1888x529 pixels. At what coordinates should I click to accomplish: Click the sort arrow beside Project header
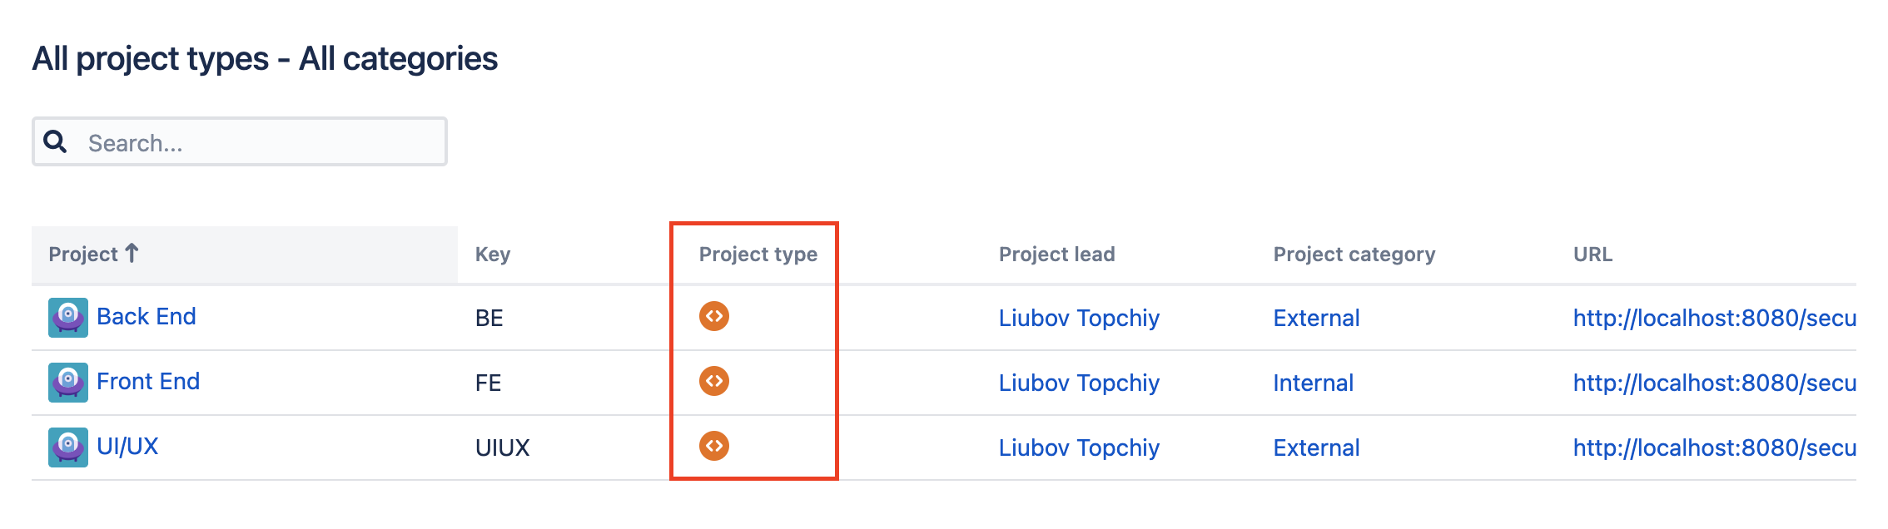point(132,253)
